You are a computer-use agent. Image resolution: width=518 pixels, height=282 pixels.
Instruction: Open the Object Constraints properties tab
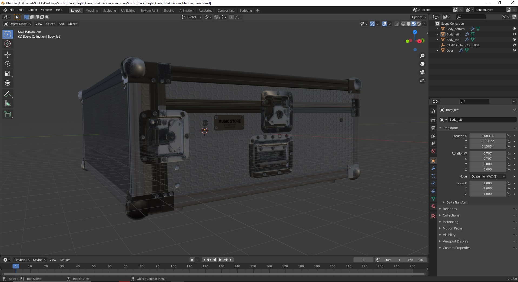433,191
